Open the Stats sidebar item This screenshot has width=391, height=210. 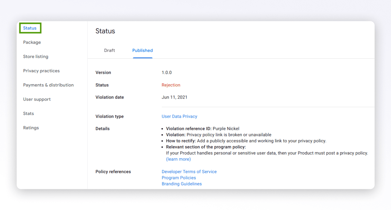(28, 113)
